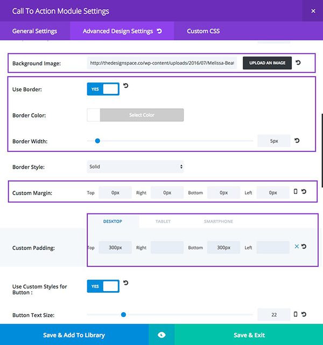Click the Select Color button
Viewport: 323px width, 345px height.
(x=142, y=115)
